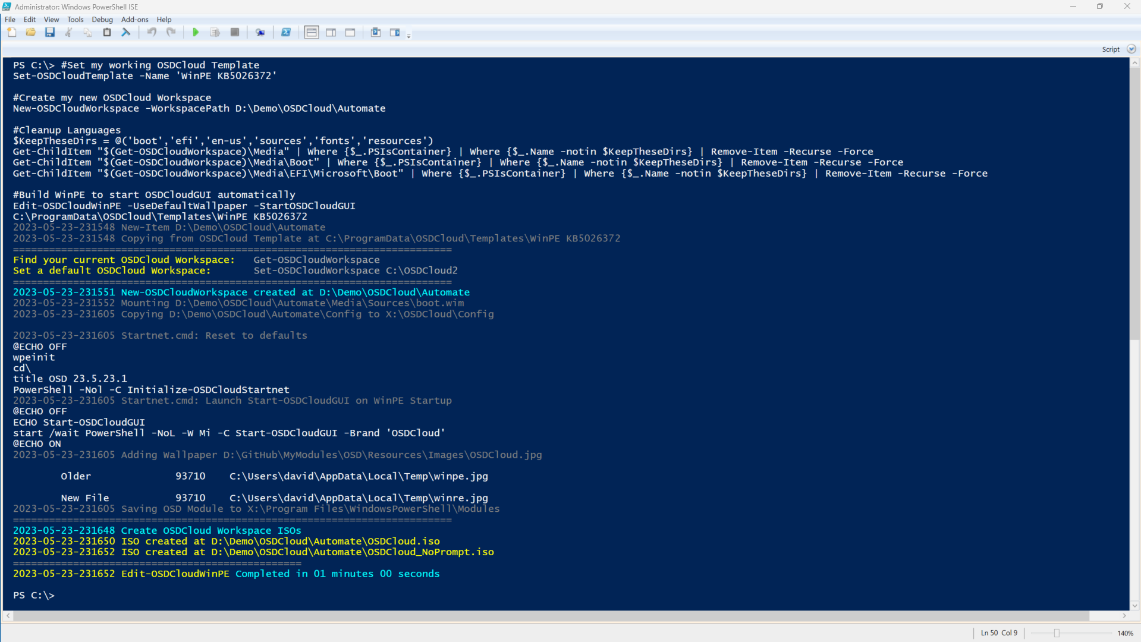Open the toolbar overflow options arrow
Image resolution: width=1141 pixels, height=642 pixels.
pyautogui.click(x=409, y=37)
